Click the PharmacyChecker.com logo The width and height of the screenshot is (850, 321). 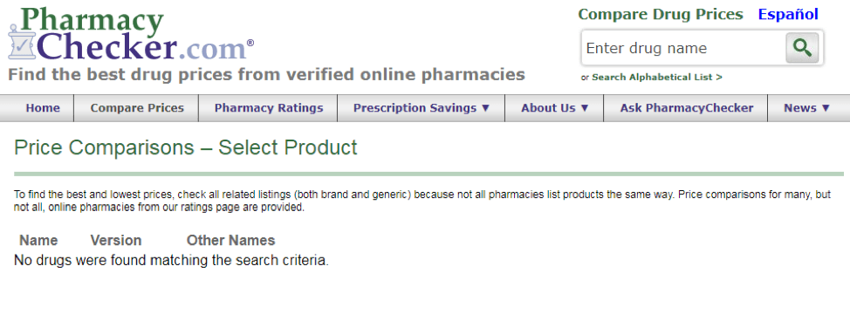point(131,34)
